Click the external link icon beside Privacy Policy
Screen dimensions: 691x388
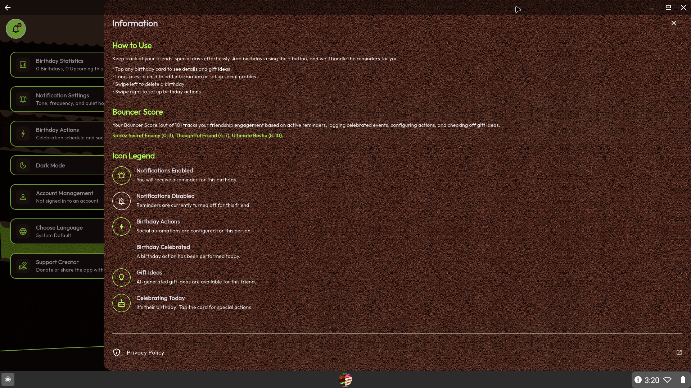point(679,352)
